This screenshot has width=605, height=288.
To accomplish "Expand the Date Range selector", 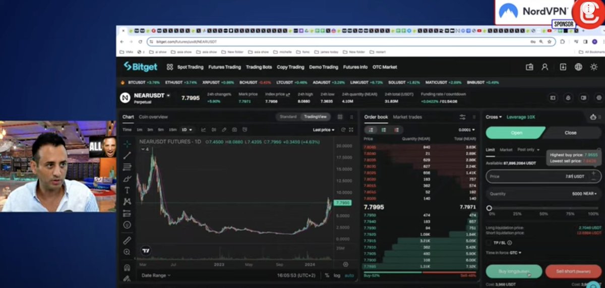I will (x=156, y=275).
